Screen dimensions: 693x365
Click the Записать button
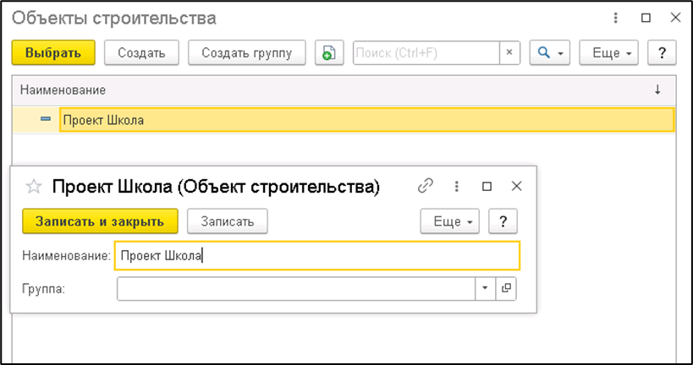pyautogui.click(x=227, y=221)
